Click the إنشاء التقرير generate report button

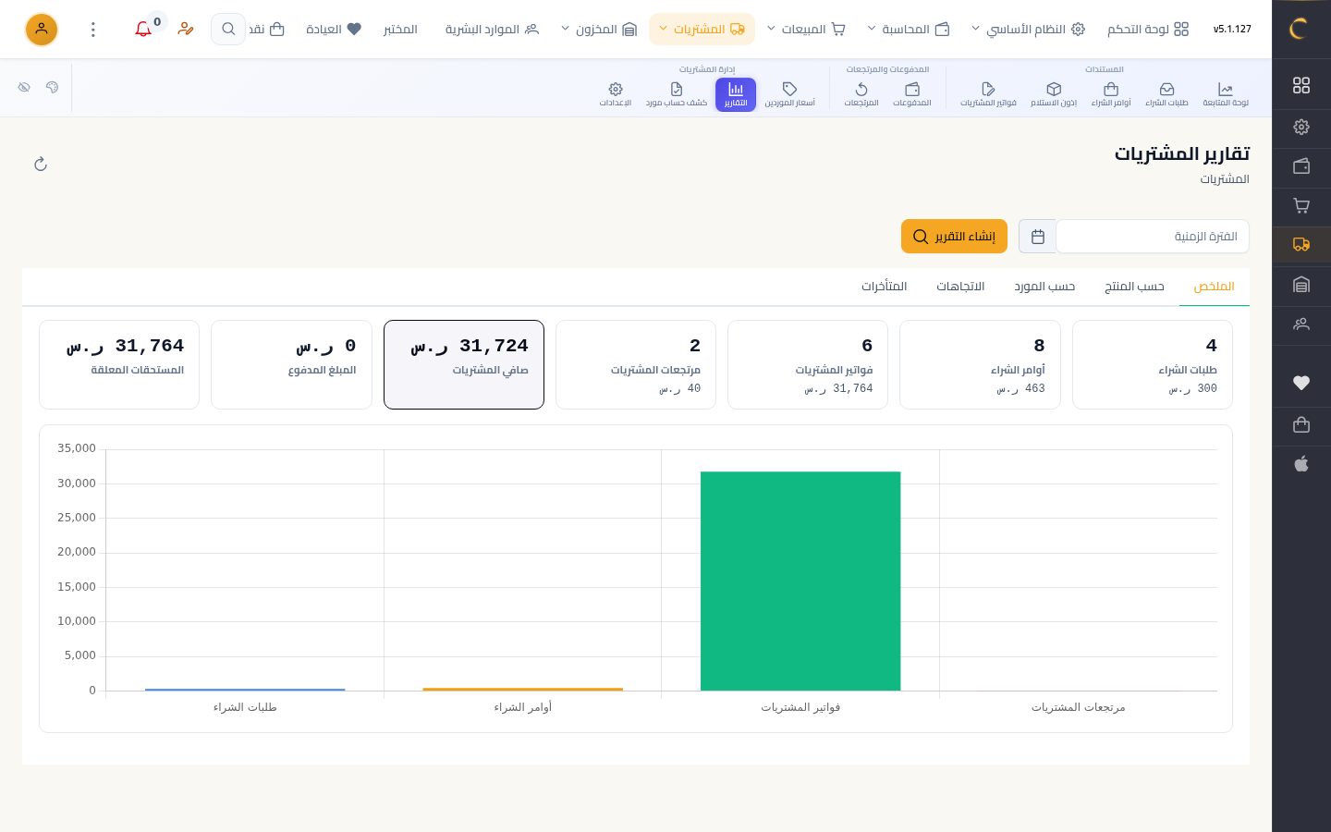[954, 237]
